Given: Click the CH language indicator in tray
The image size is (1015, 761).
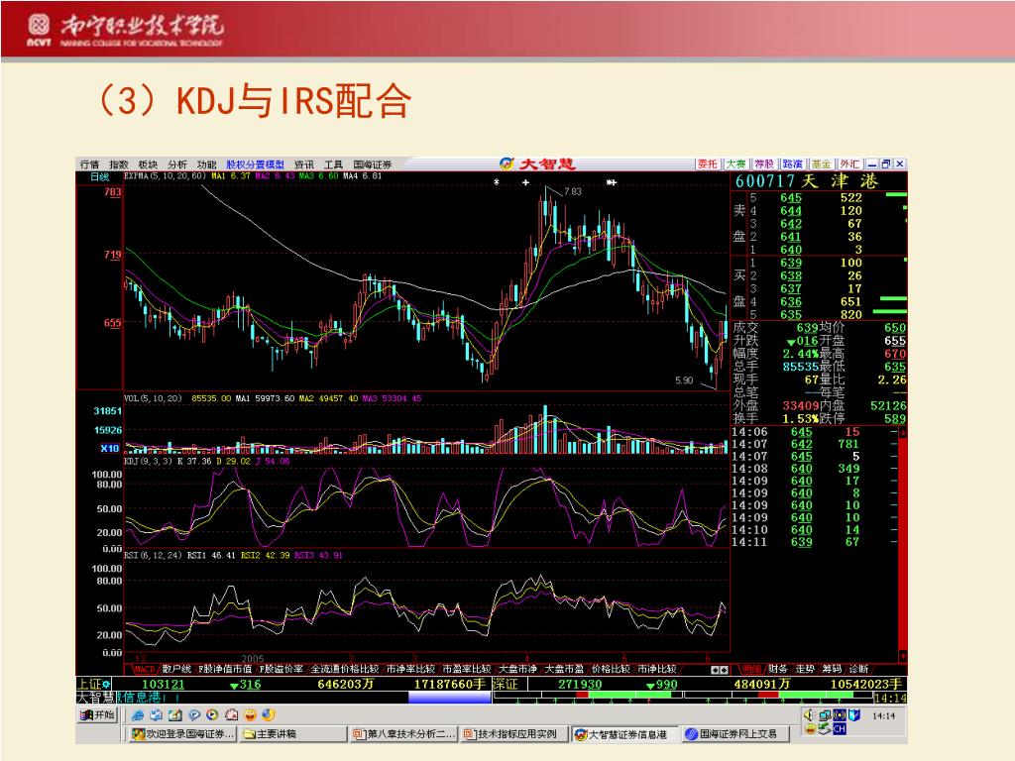Looking at the screenshot, I should [839, 729].
